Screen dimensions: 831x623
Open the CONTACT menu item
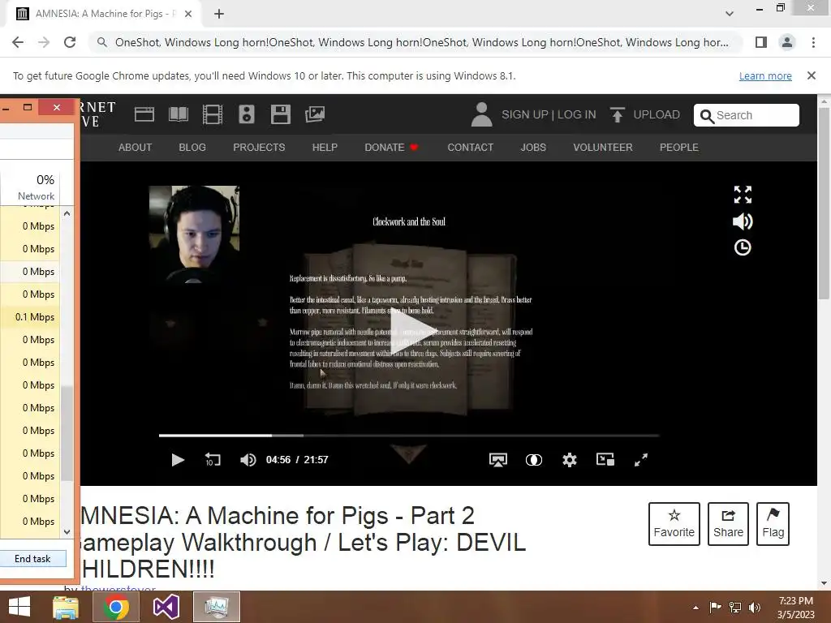(x=470, y=148)
